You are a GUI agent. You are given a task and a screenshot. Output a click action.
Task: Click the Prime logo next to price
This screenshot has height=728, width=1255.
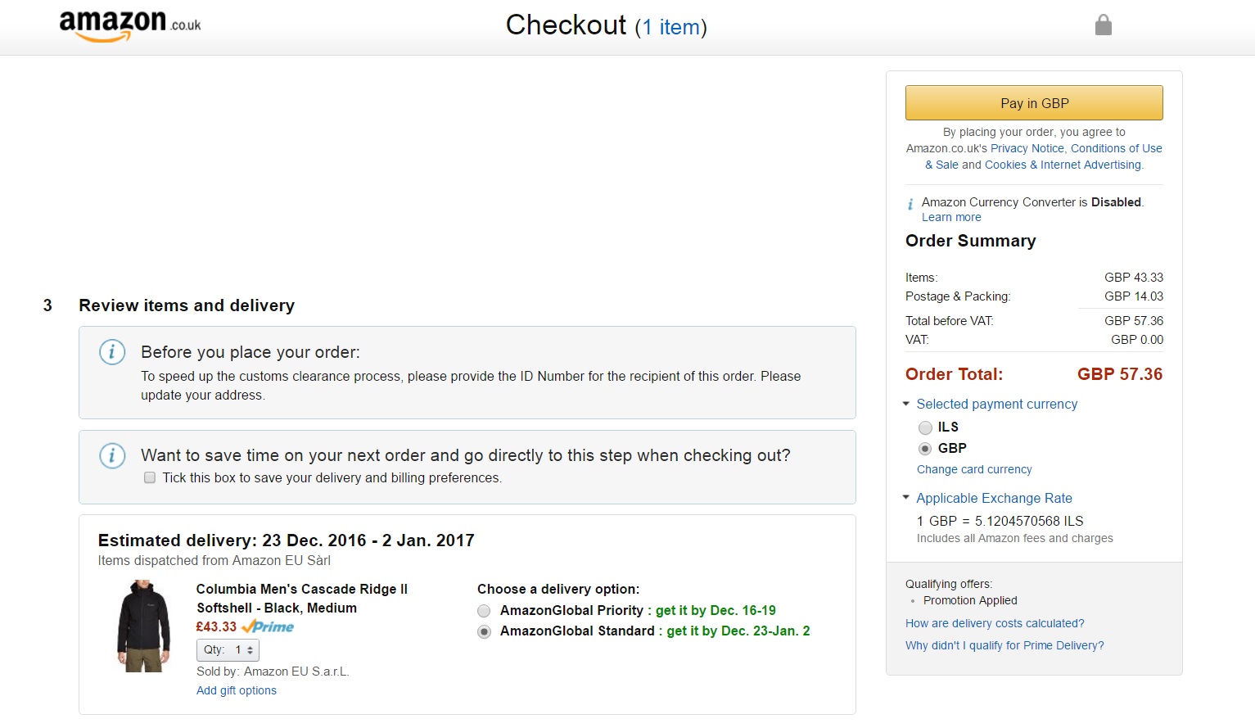(269, 626)
